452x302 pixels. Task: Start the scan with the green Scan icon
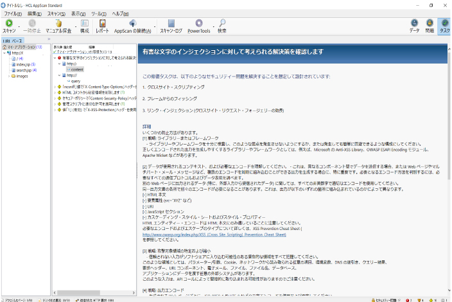pos(9,23)
